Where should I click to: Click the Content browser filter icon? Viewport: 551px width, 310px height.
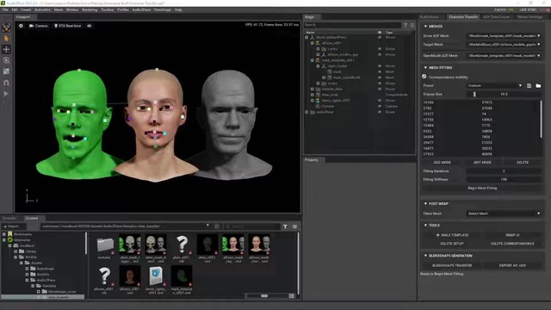pyautogui.click(x=285, y=226)
